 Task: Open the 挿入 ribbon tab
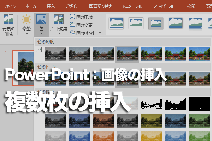click(x=51, y=6)
